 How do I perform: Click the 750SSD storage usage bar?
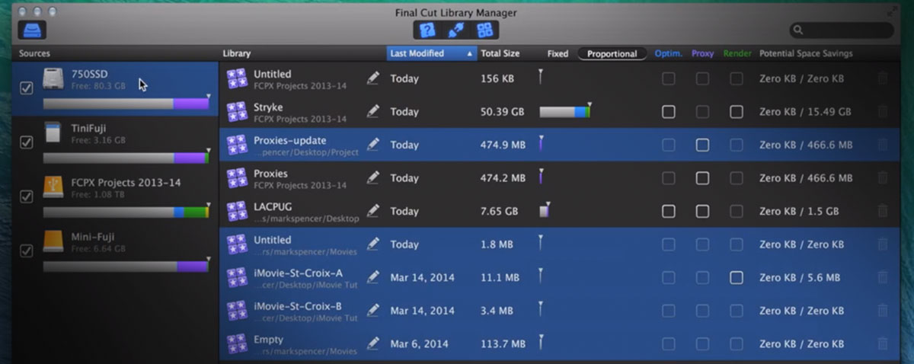tap(126, 104)
